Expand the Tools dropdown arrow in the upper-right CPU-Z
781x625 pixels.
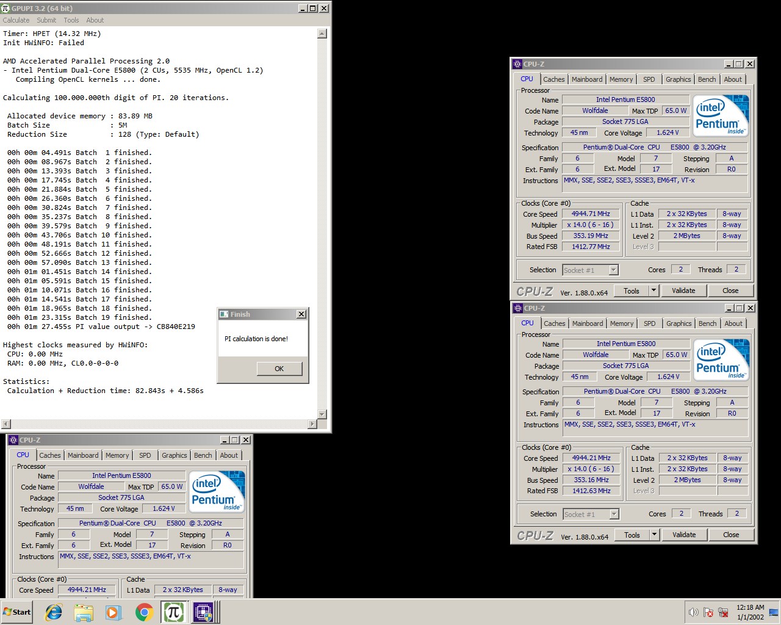click(x=653, y=291)
